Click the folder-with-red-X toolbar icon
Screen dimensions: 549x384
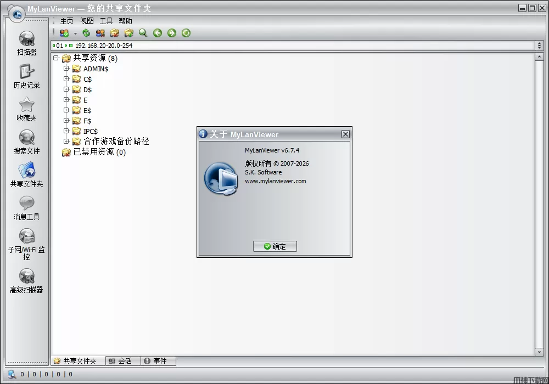pyautogui.click(x=115, y=33)
